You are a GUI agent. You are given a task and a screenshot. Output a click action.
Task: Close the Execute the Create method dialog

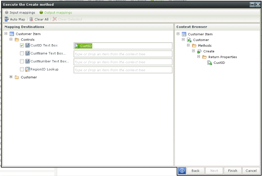(258, 5)
